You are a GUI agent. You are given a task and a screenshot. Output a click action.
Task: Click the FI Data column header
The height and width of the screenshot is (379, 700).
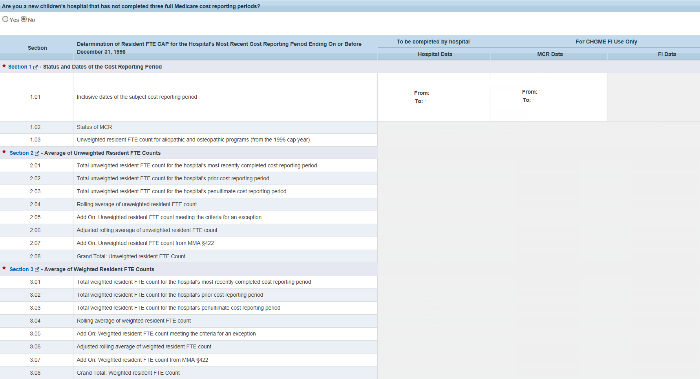pyautogui.click(x=667, y=54)
